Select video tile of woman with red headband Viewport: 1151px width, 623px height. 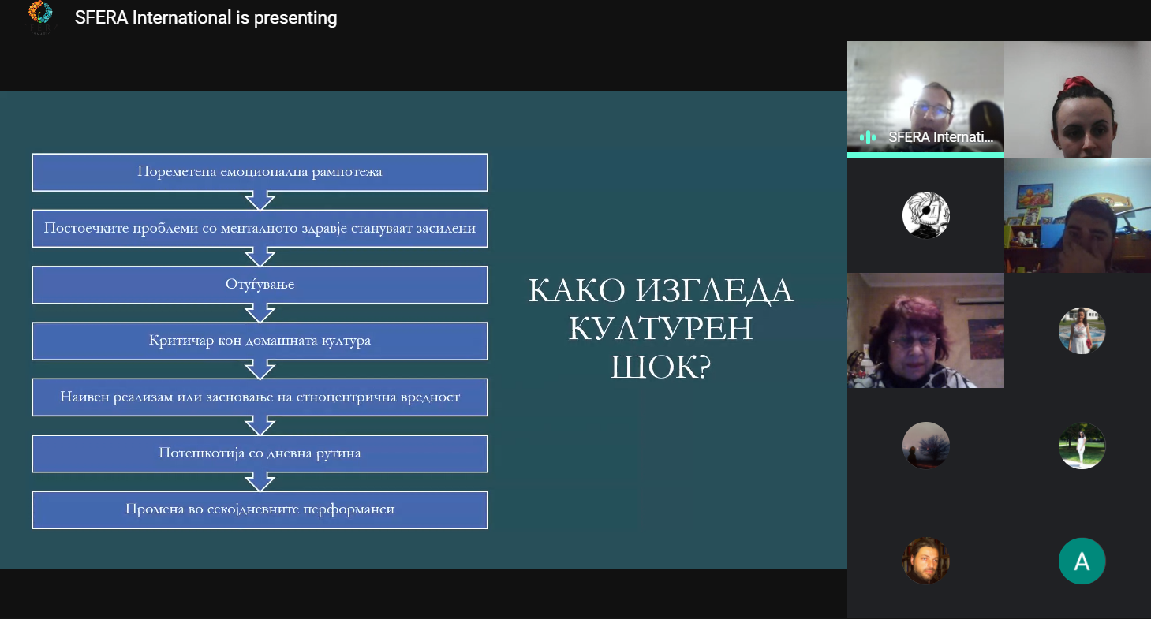point(1078,99)
